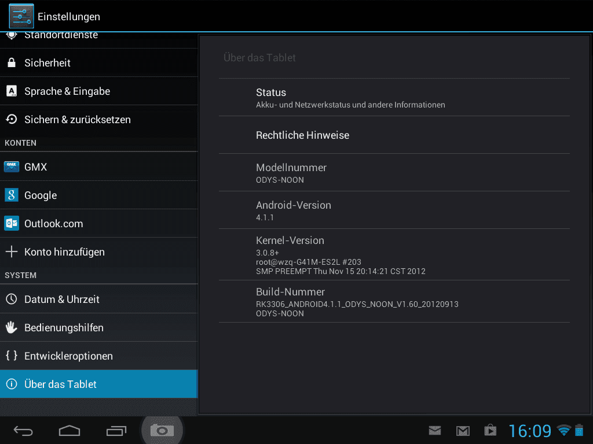
Task: Open the Recent apps button
Action: pos(116,430)
